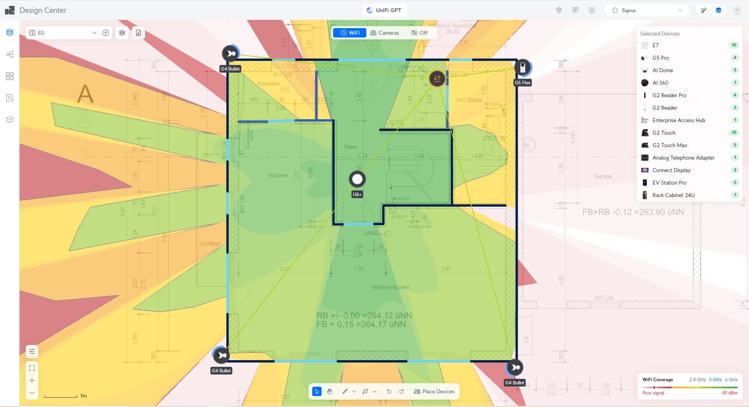Export the plan with the PDF icon

pyautogui.click(x=138, y=33)
